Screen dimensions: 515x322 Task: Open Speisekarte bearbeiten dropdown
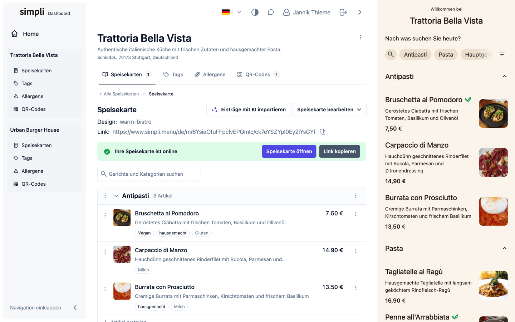(329, 109)
